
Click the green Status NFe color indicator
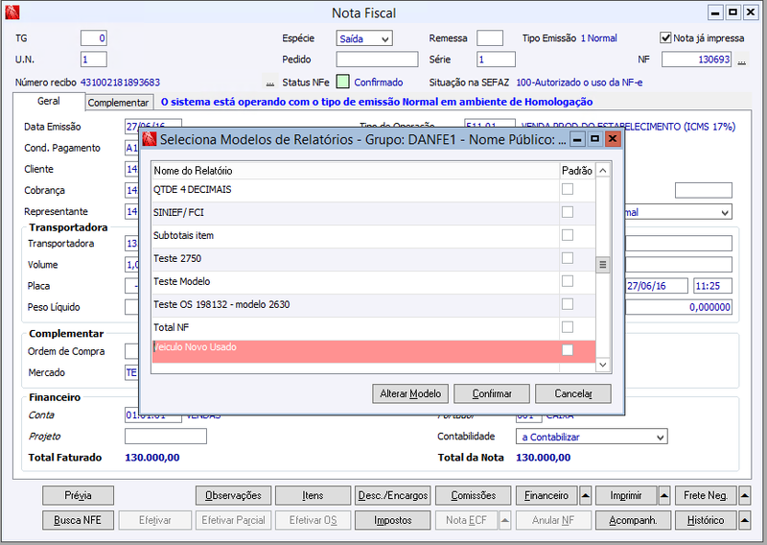pos(343,82)
